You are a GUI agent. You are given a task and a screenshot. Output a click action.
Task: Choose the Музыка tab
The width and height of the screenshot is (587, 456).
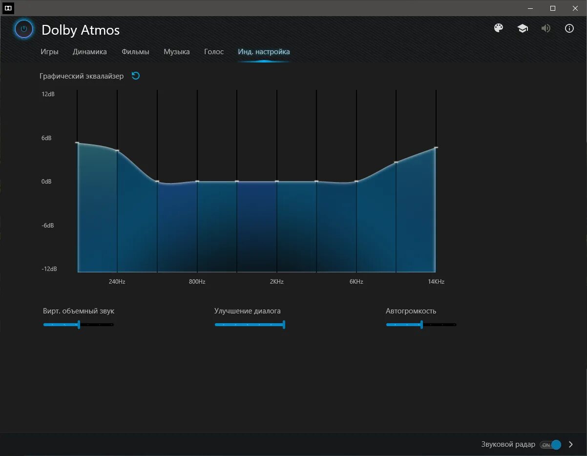(177, 52)
